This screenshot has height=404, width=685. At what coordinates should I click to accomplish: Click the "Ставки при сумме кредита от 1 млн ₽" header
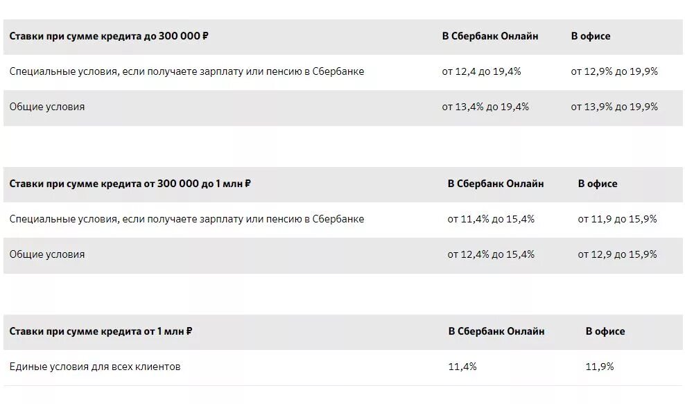101,331
